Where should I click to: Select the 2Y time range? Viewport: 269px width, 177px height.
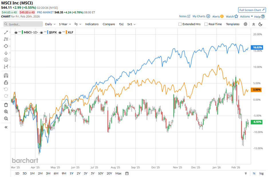pos(79,173)
